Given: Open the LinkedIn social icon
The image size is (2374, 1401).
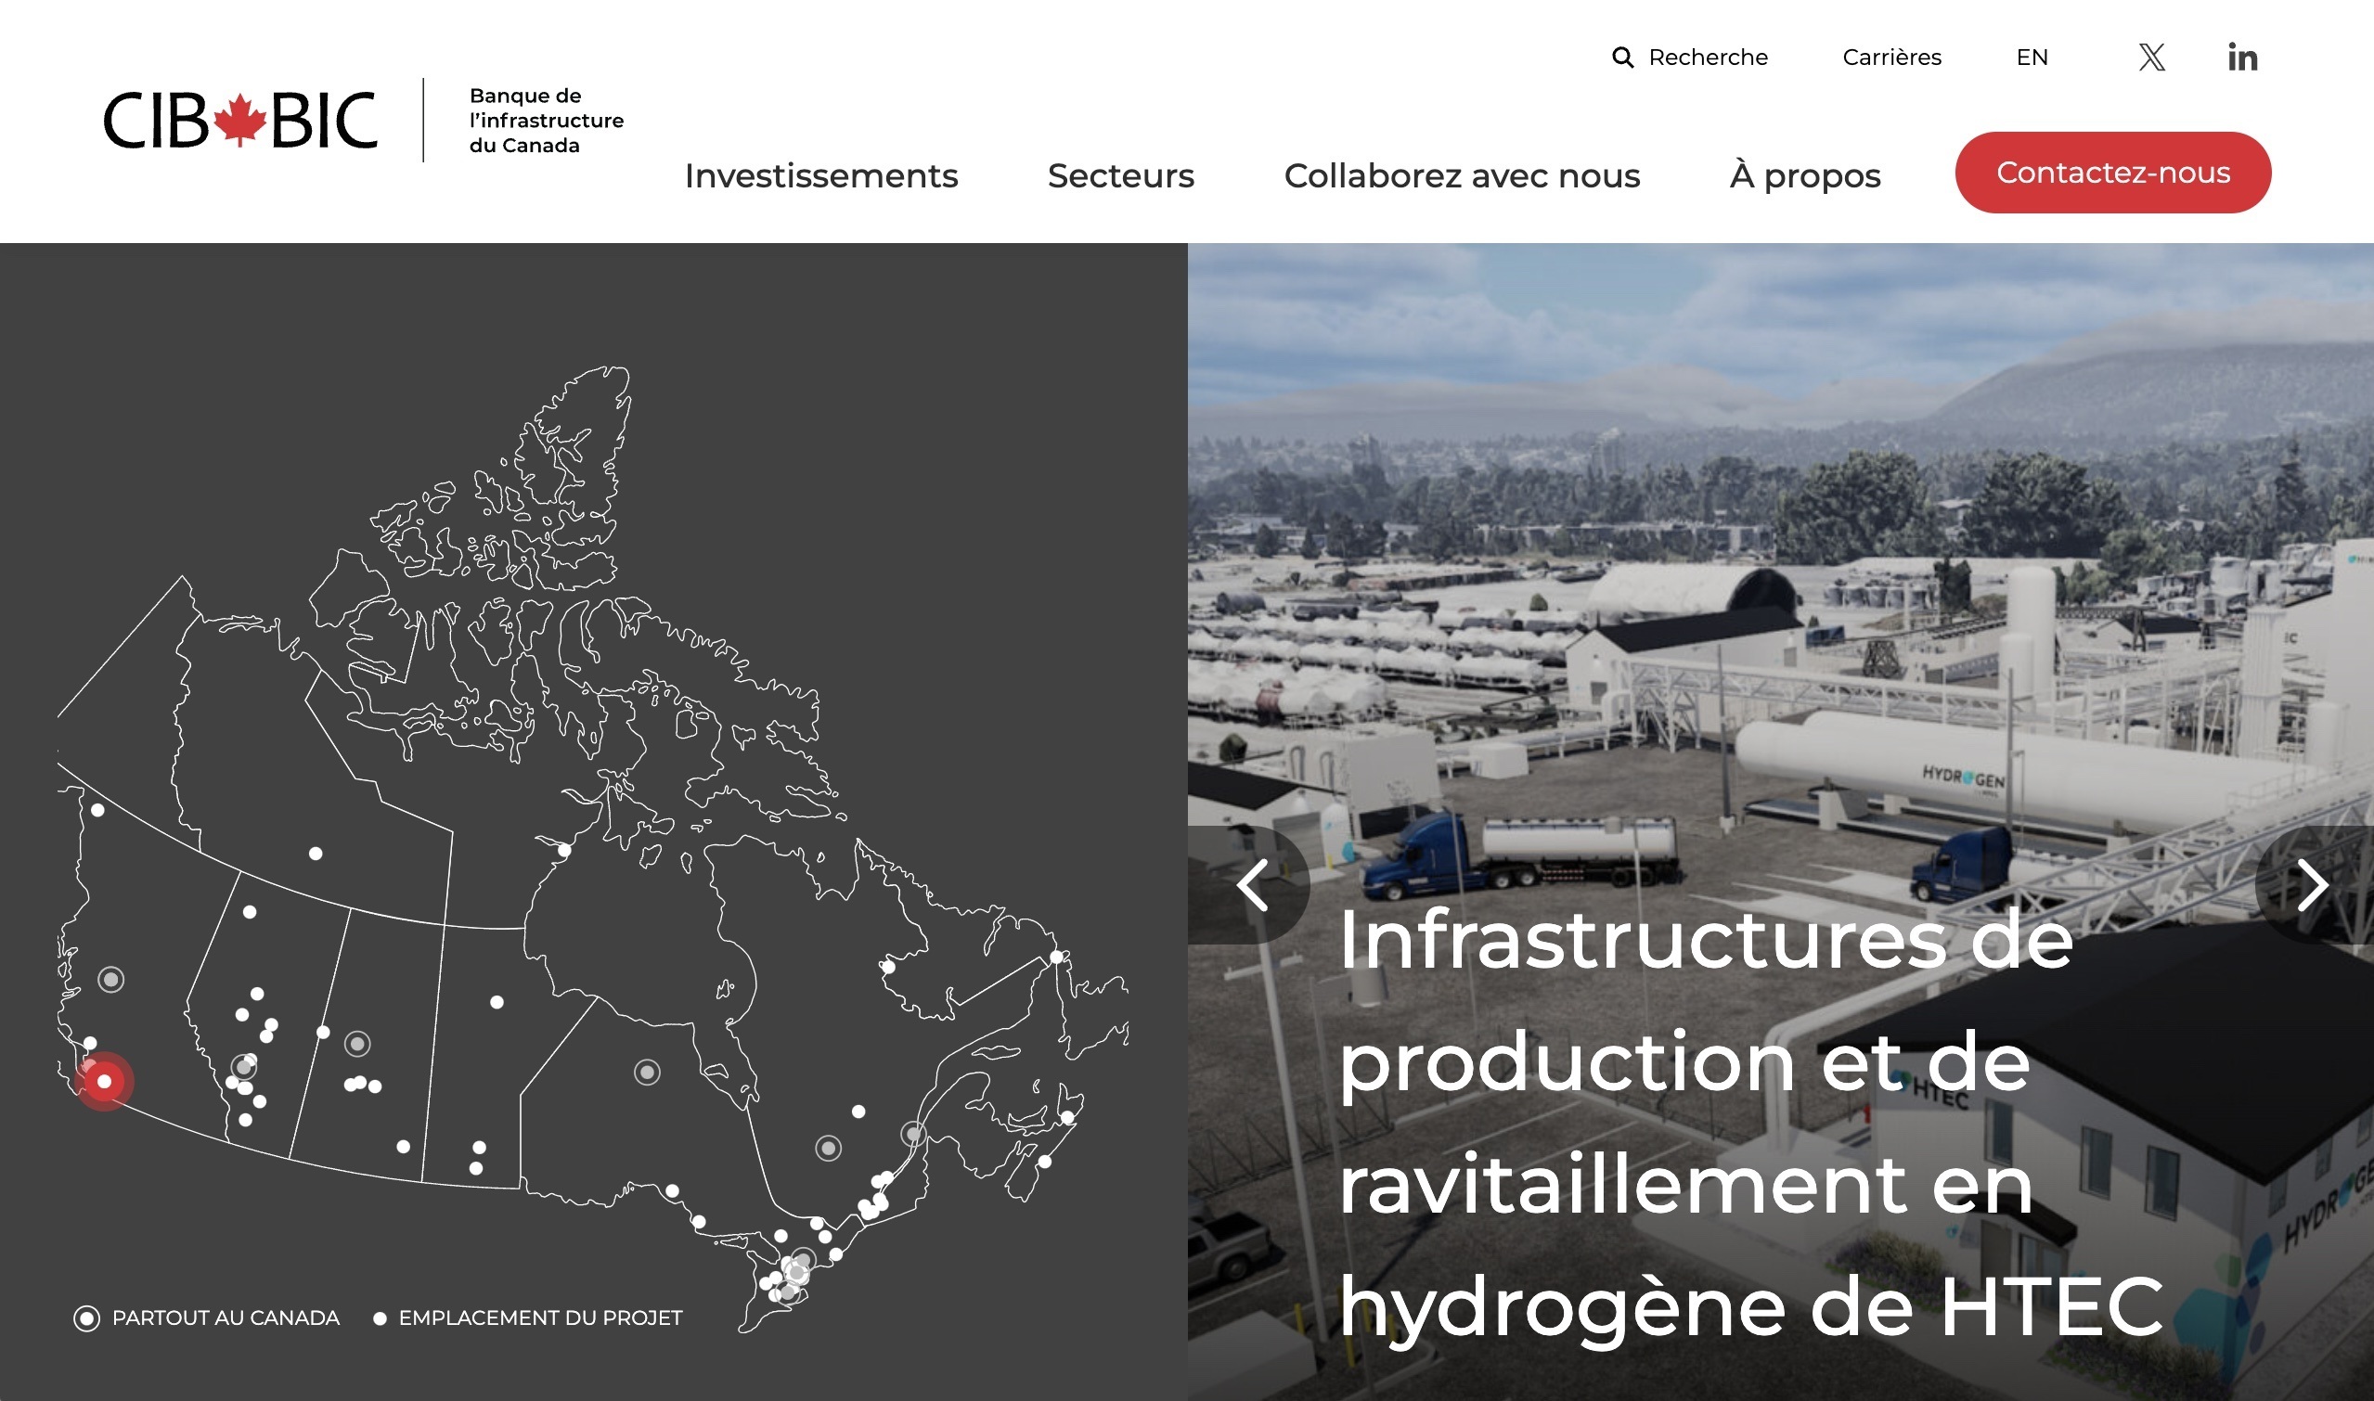Looking at the screenshot, I should pos(2242,58).
